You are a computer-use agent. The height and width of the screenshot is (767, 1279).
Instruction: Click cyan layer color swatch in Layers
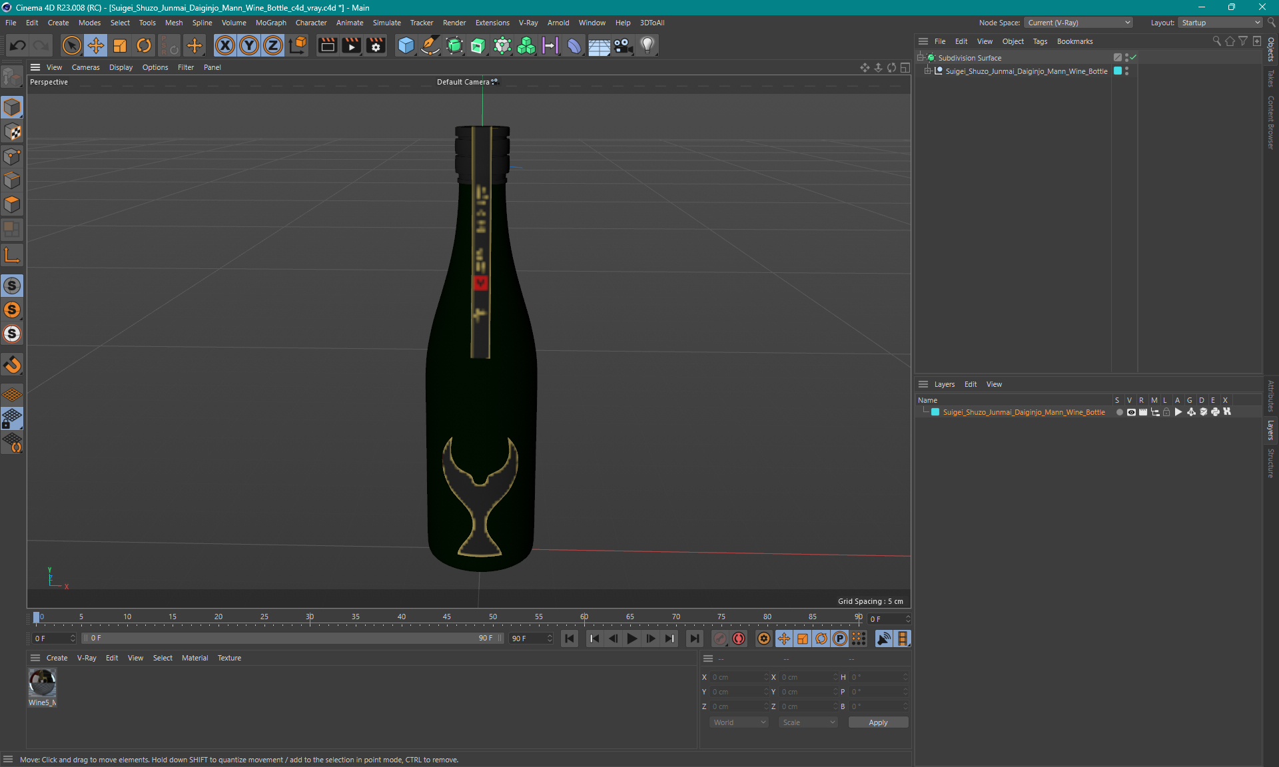coord(935,412)
